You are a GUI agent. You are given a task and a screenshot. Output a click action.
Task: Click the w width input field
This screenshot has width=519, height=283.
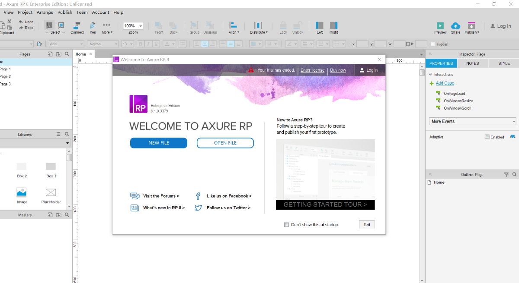coord(399,44)
